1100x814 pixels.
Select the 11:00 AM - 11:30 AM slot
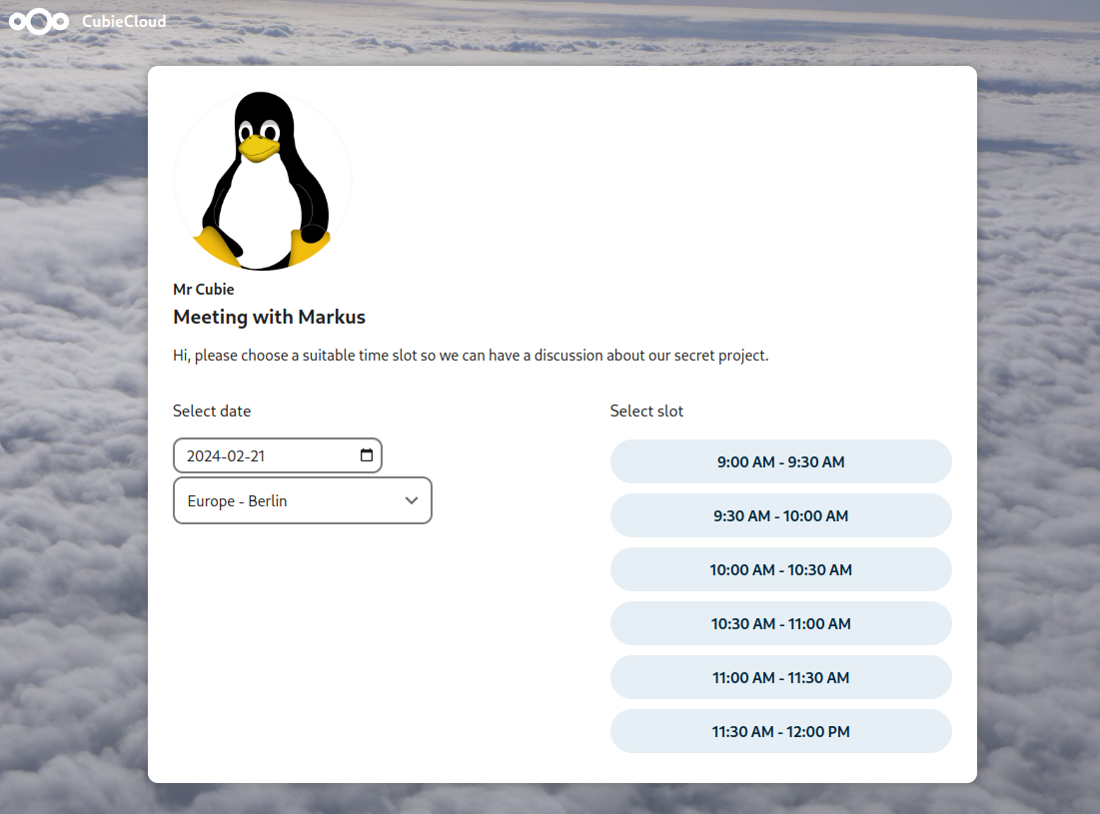[x=780, y=678]
